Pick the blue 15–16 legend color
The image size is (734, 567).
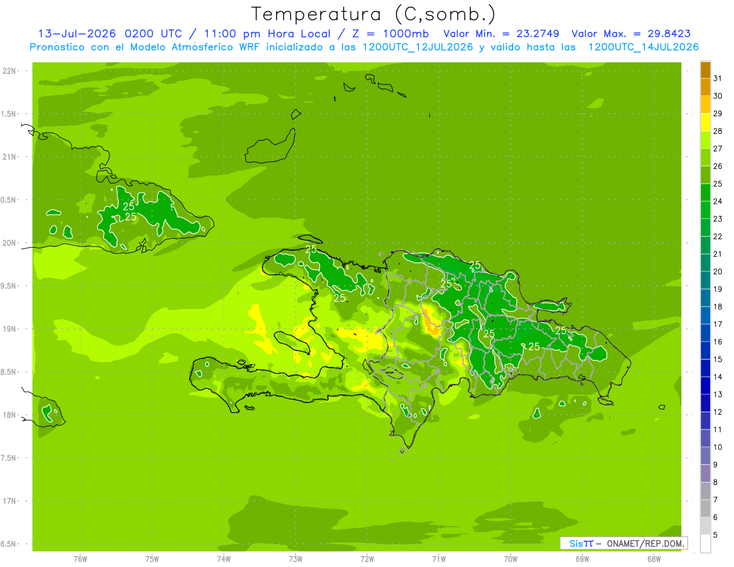click(x=705, y=350)
